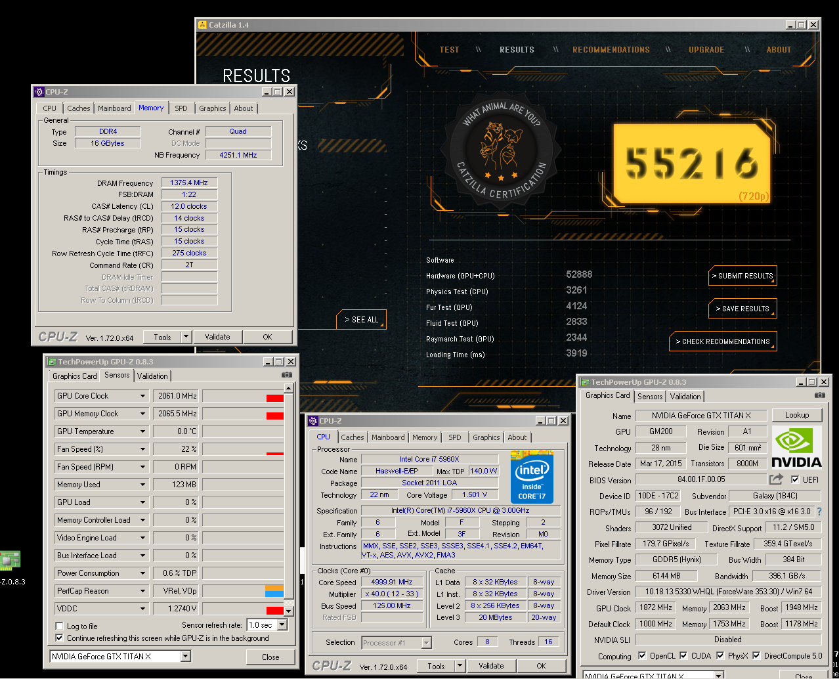Viewport: 839px width, 679px height.
Task: Click the Bus Interface question mark icon
Action: pyautogui.click(x=819, y=512)
